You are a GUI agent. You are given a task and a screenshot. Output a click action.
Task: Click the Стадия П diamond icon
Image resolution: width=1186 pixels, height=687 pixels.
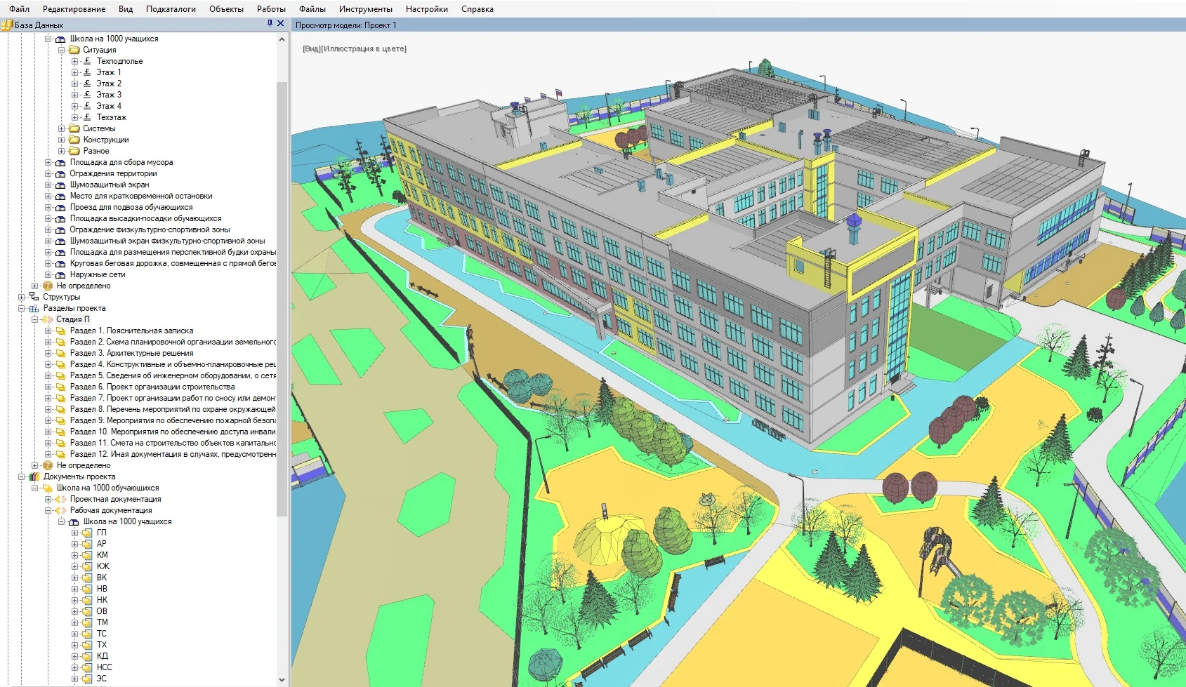pyautogui.click(x=47, y=319)
